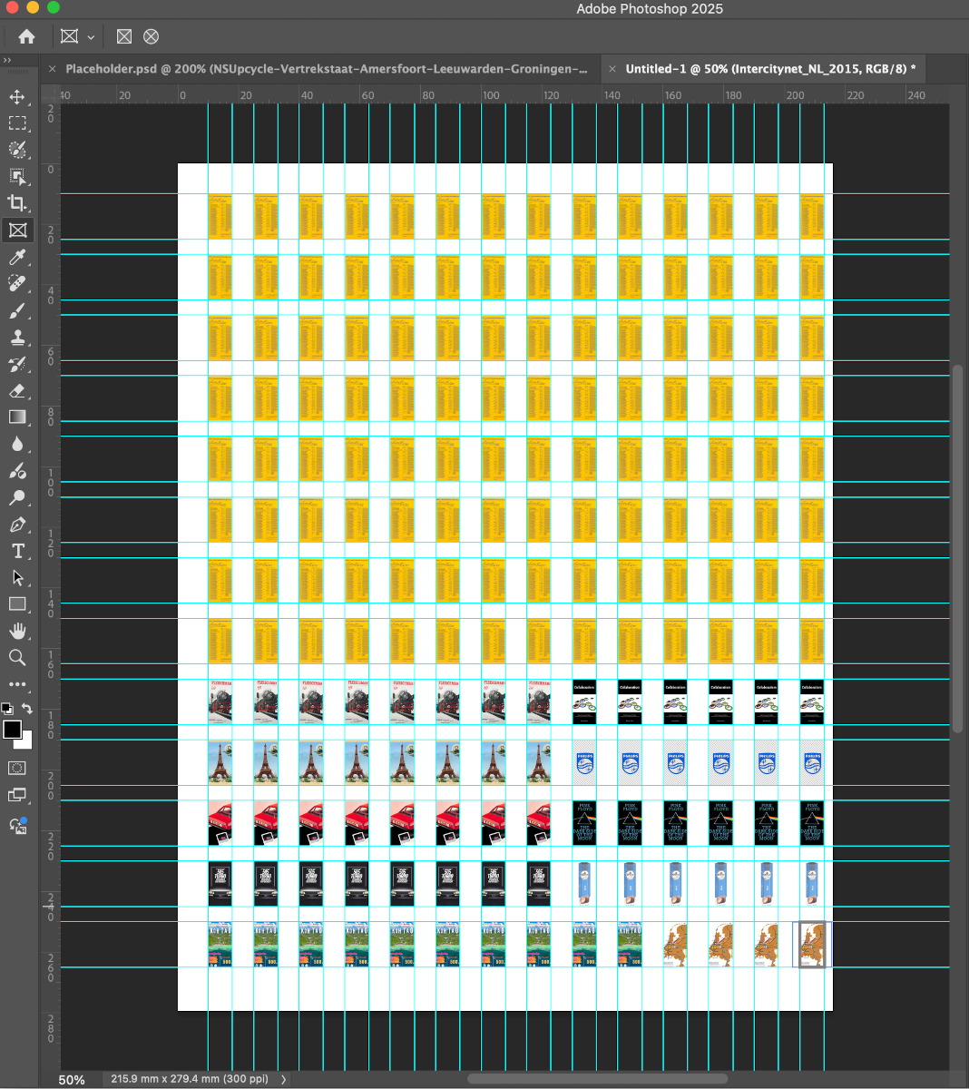Image resolution: width=969 pixels, height=1089 pixels.
Task: Select the Move tool
Action: pos(17,97)
